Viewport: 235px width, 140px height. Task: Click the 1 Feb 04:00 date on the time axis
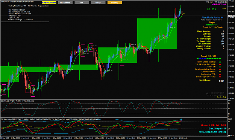[x=183, y=138]
